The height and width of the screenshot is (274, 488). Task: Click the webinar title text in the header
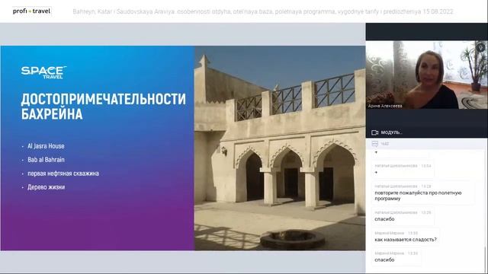(262, 12)
